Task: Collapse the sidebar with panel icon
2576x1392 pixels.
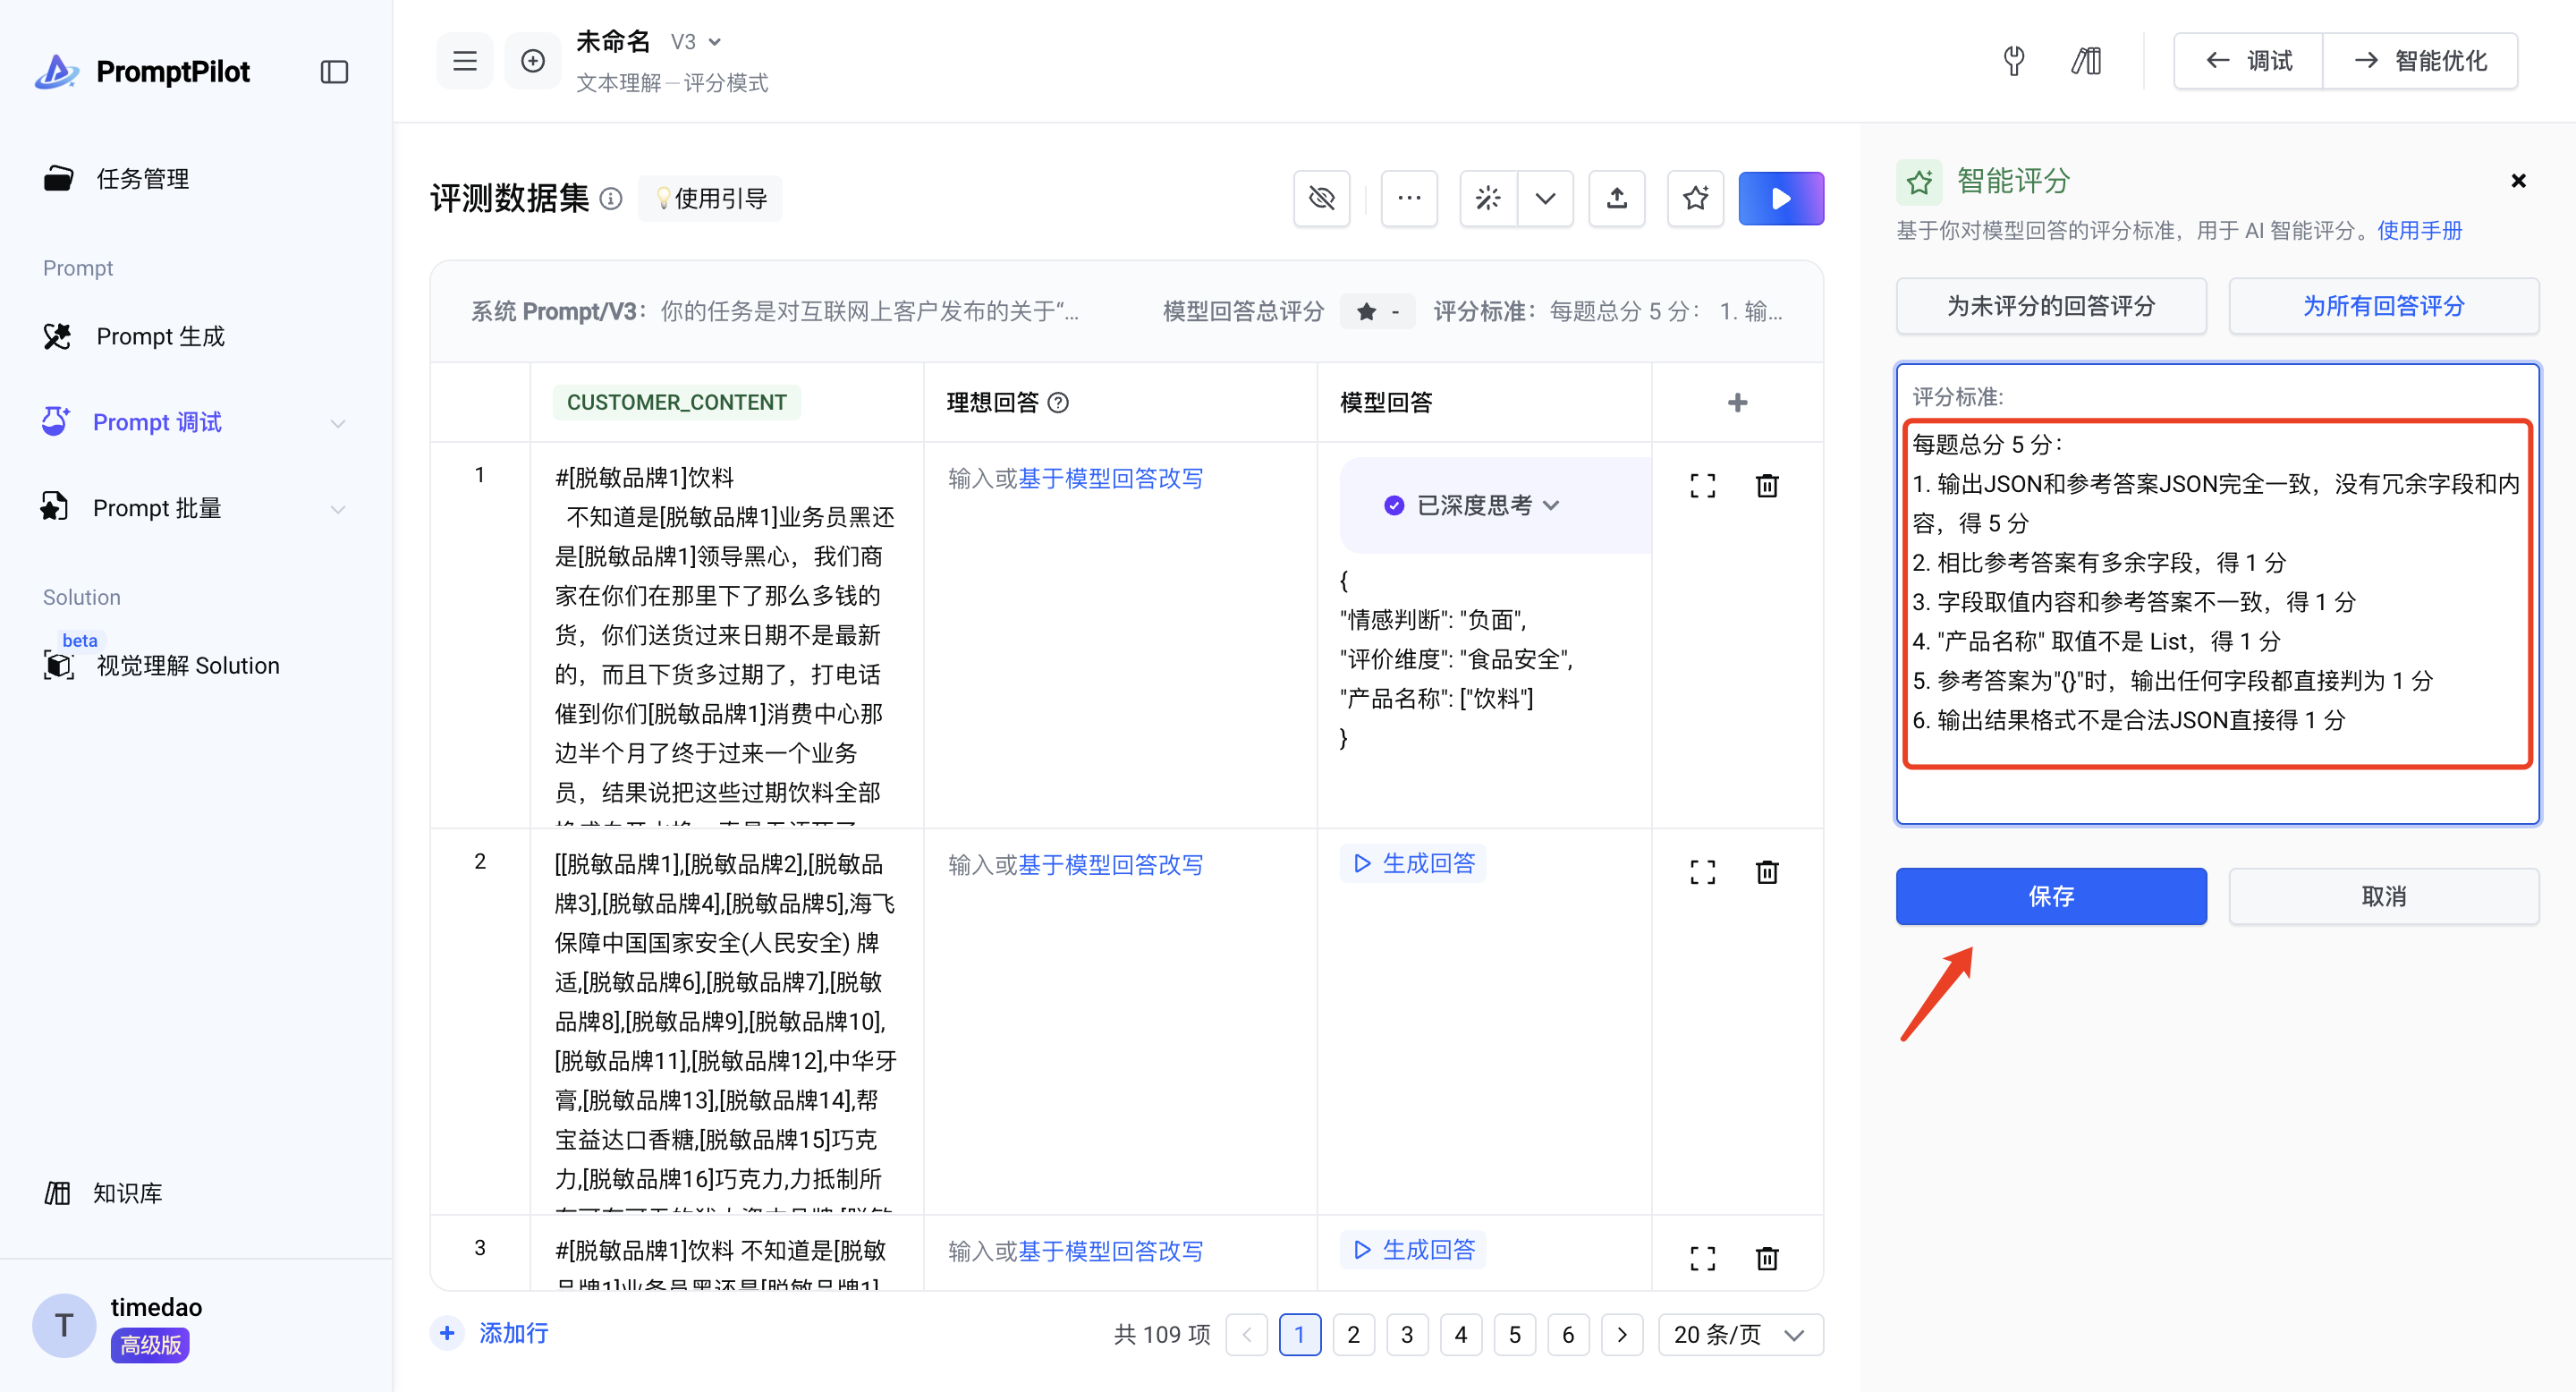Action: click(x=334, y=72)
